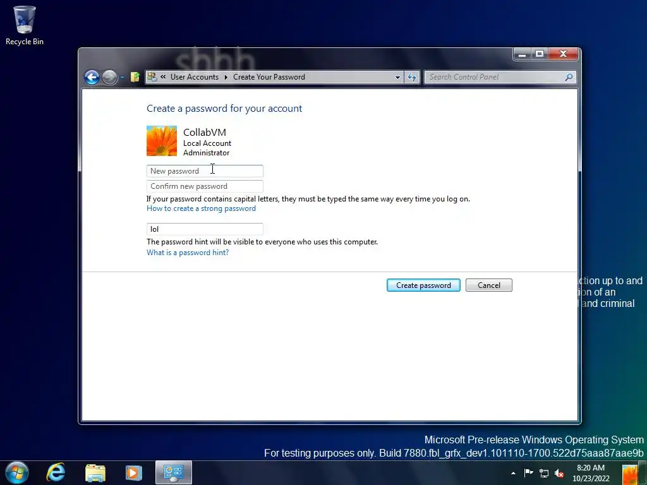
Task: Open the recent pages dropdown beside Forward
Action: pyautogui.click(x=122, y=77)
